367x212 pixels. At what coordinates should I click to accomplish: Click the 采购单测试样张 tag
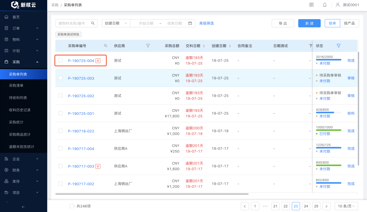(68, 34)
